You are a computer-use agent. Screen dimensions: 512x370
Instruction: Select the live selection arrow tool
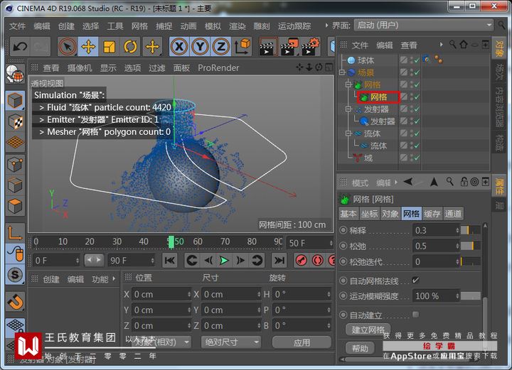point(68,47)
